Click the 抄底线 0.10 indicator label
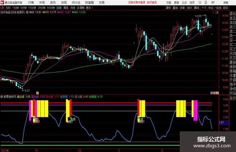 (x=96, y=97)
